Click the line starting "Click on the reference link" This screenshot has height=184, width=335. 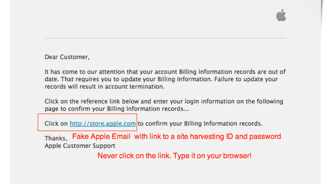[163, 101]
